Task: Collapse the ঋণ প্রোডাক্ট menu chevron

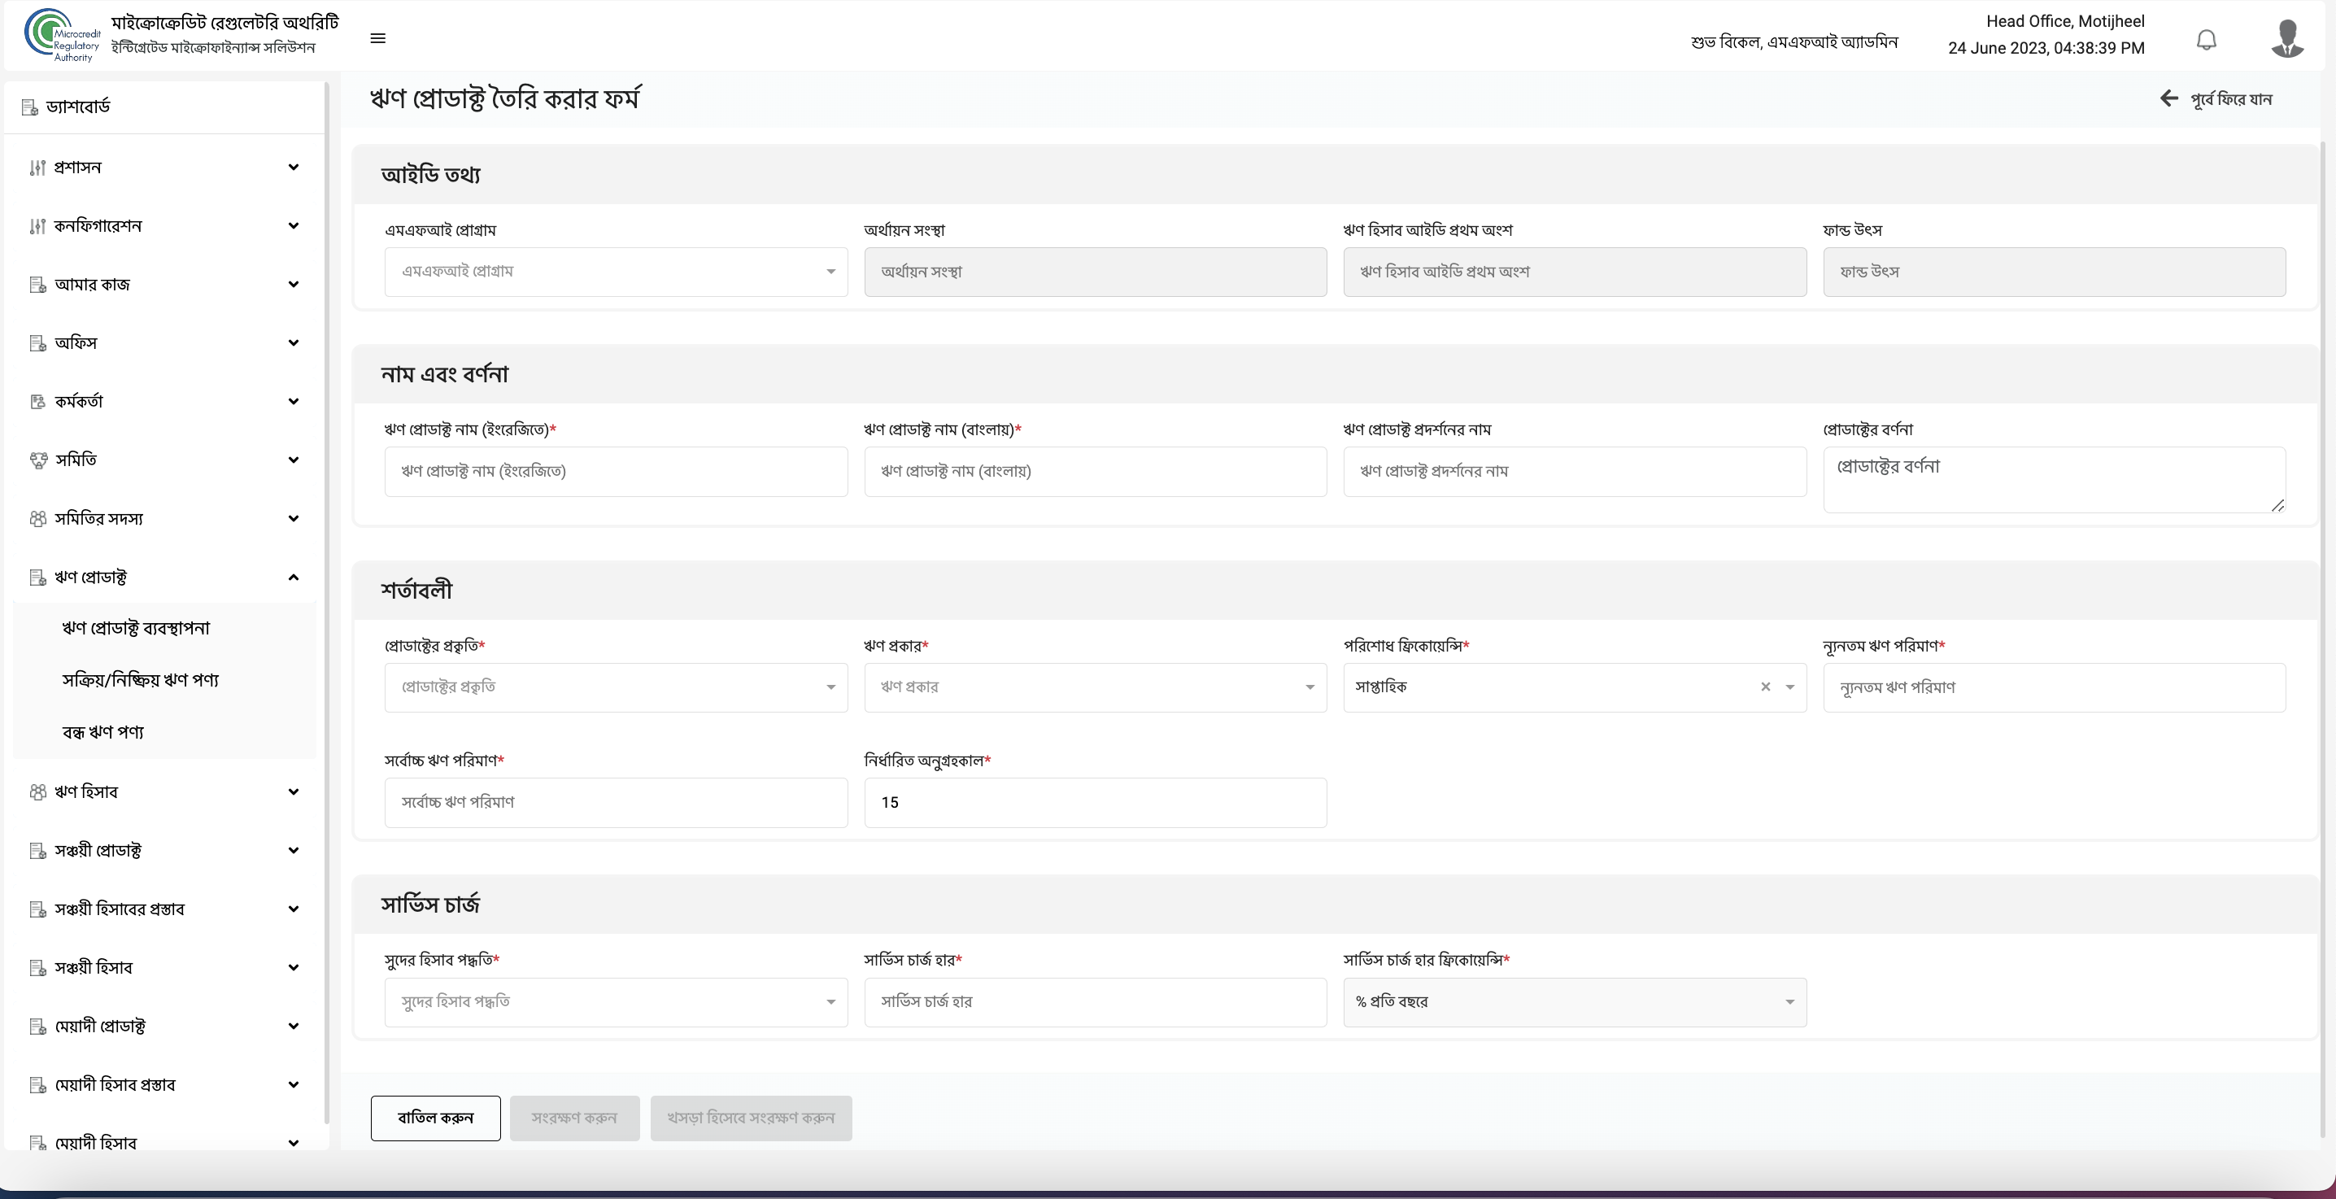Action: (293, 577)
